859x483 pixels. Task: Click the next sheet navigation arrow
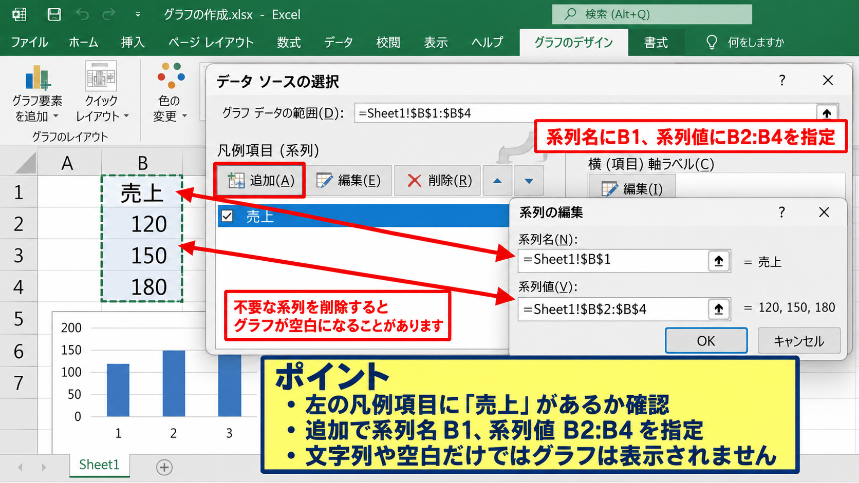(x=44, y=467)
